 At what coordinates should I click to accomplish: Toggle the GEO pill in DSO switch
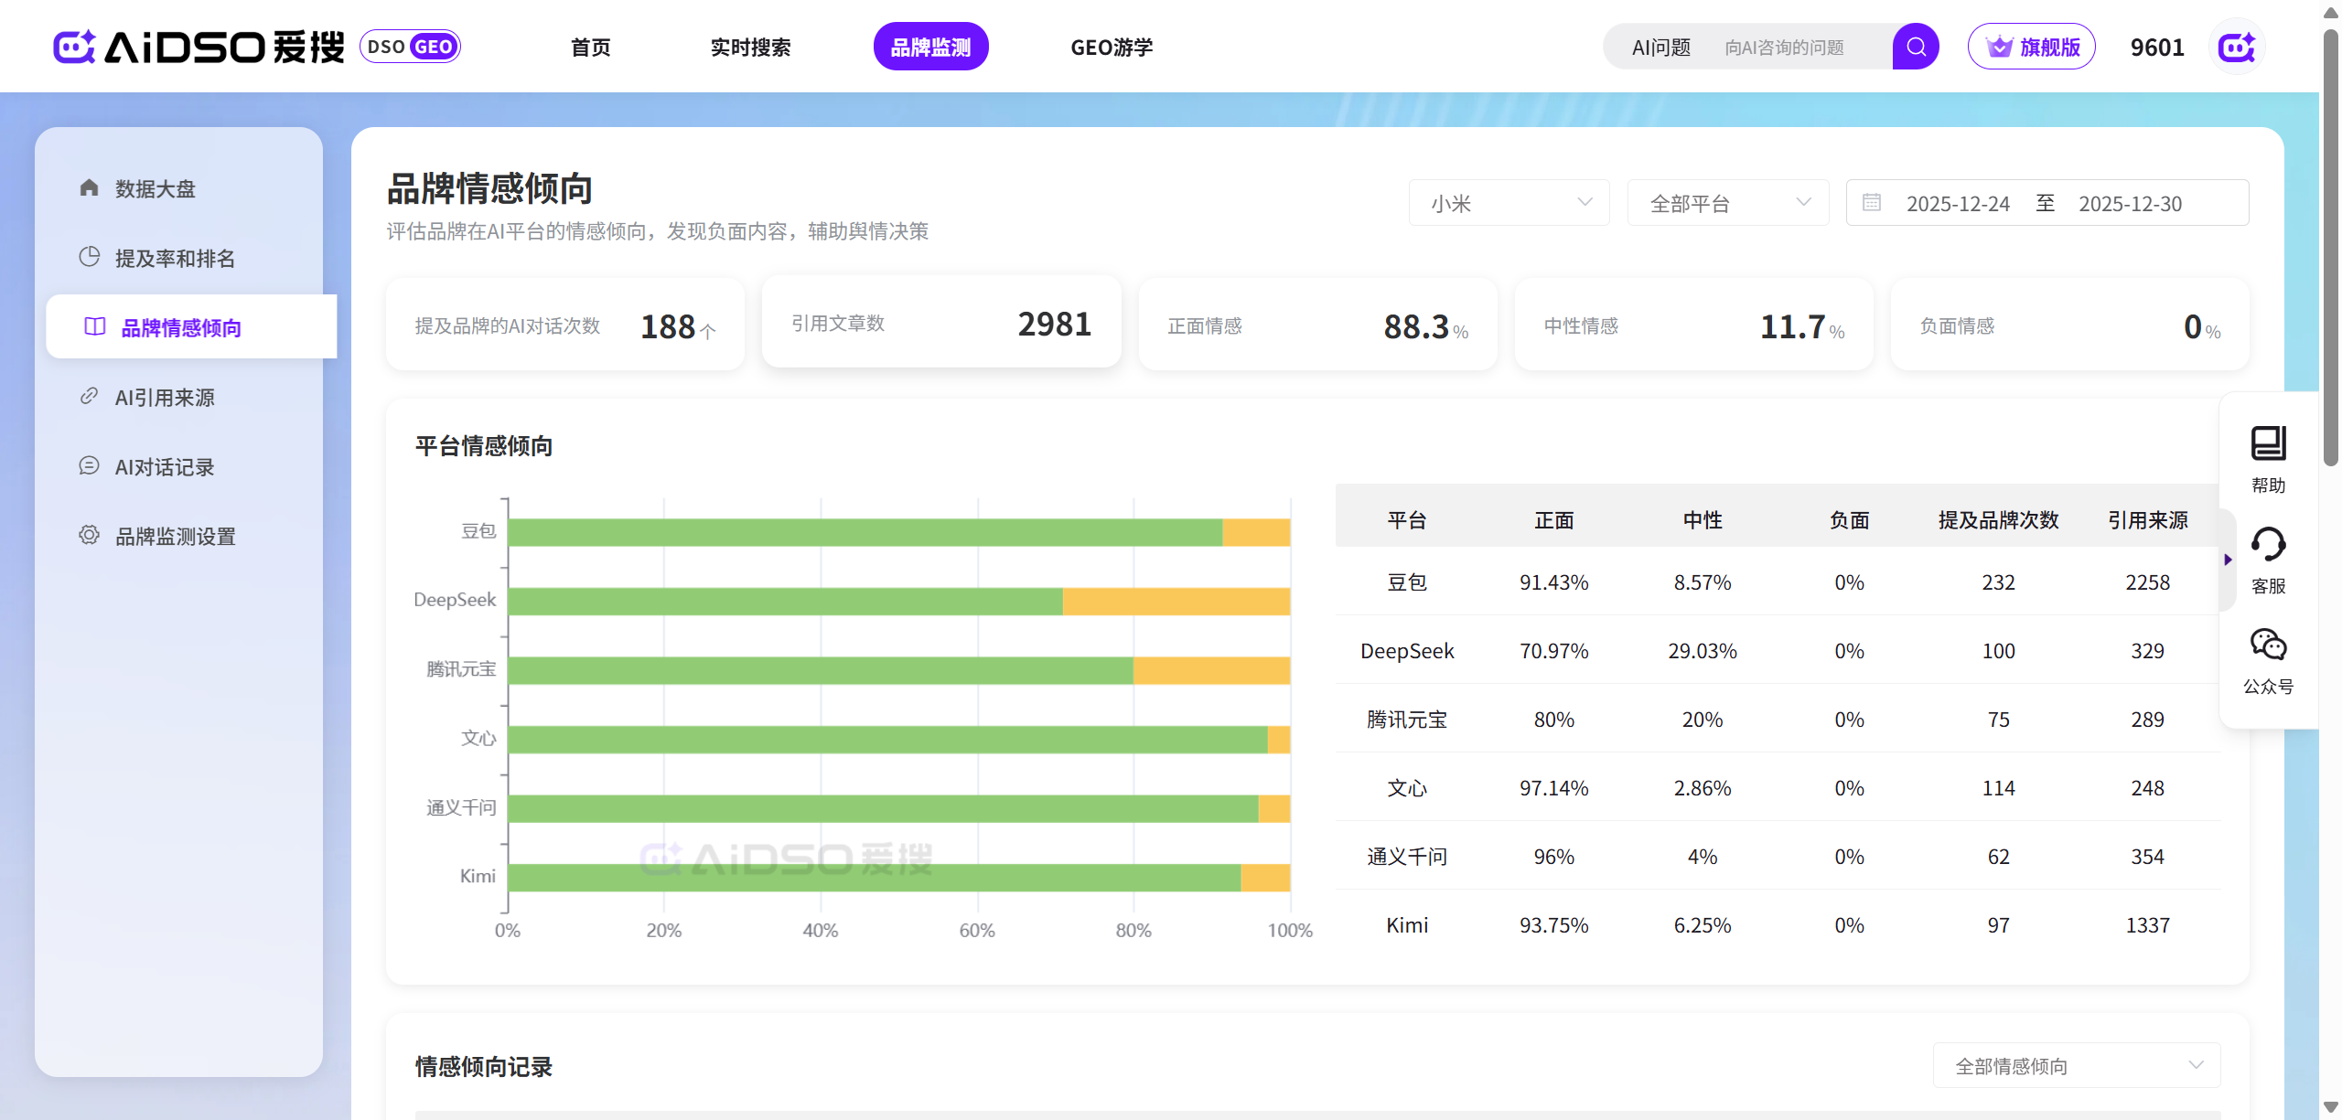click(x=433, y=47)
